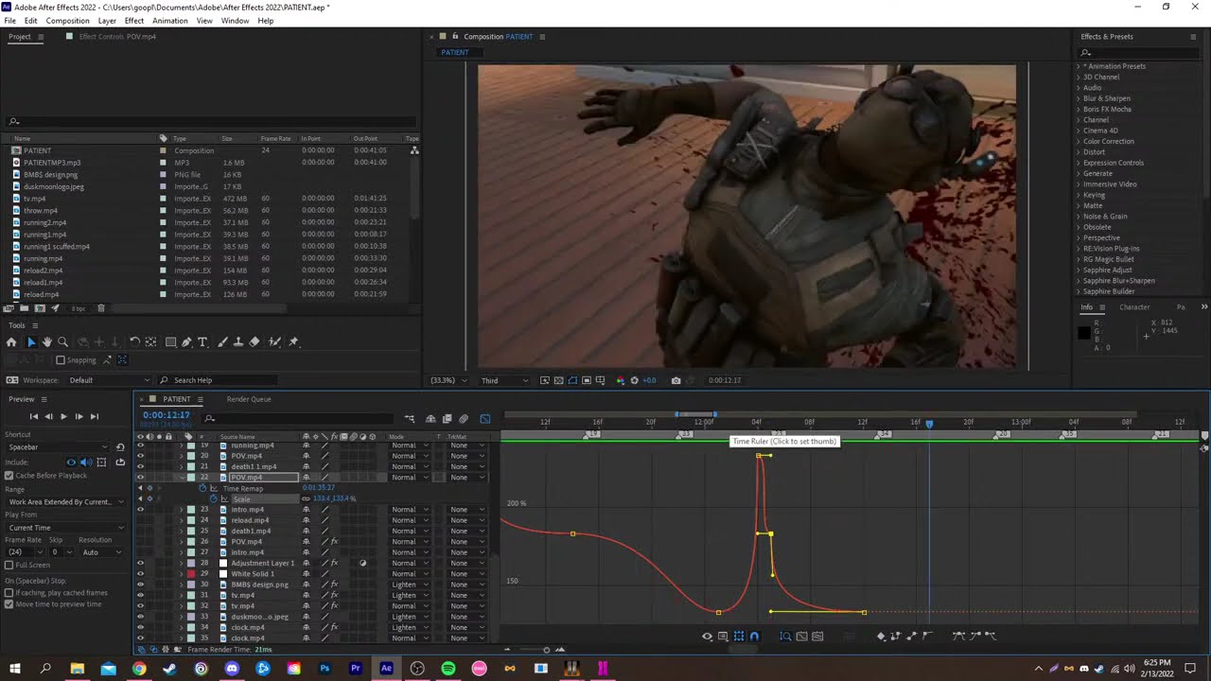Screen dimensions: 1211x681
Task: Click the label color of White Solid 1
Action: pos(191,574)
